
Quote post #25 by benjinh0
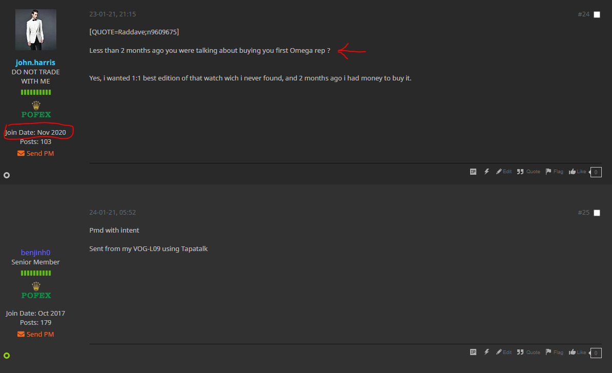click(529, 352)
